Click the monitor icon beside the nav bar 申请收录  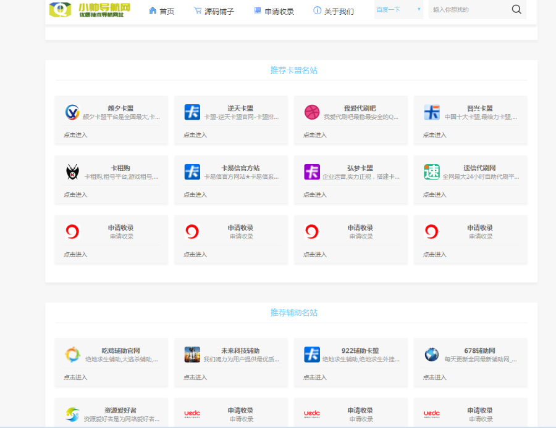[258, 10]
